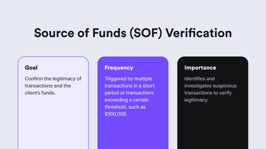This screenshot has width=266, height=149.
Task: Click "investigates suspicious" text line
Action: click(x=210, y=86)
